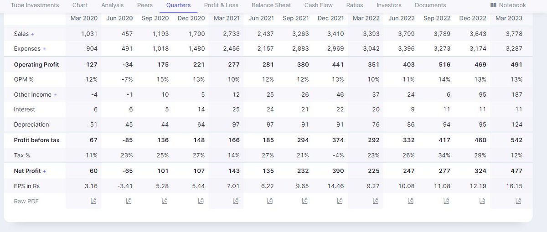This screenshot has height=232, width=547.
Task: Click the Sep 2022 column header
Action: (x=437, y=18)
